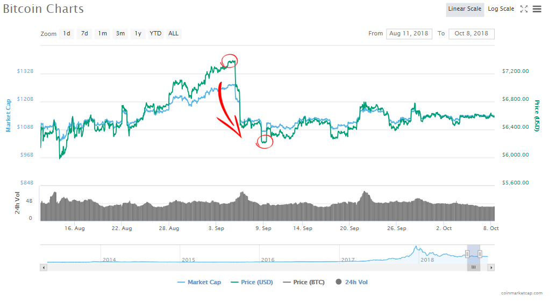
Task: Set zoom range to 7d
Action: coord(84,33)
